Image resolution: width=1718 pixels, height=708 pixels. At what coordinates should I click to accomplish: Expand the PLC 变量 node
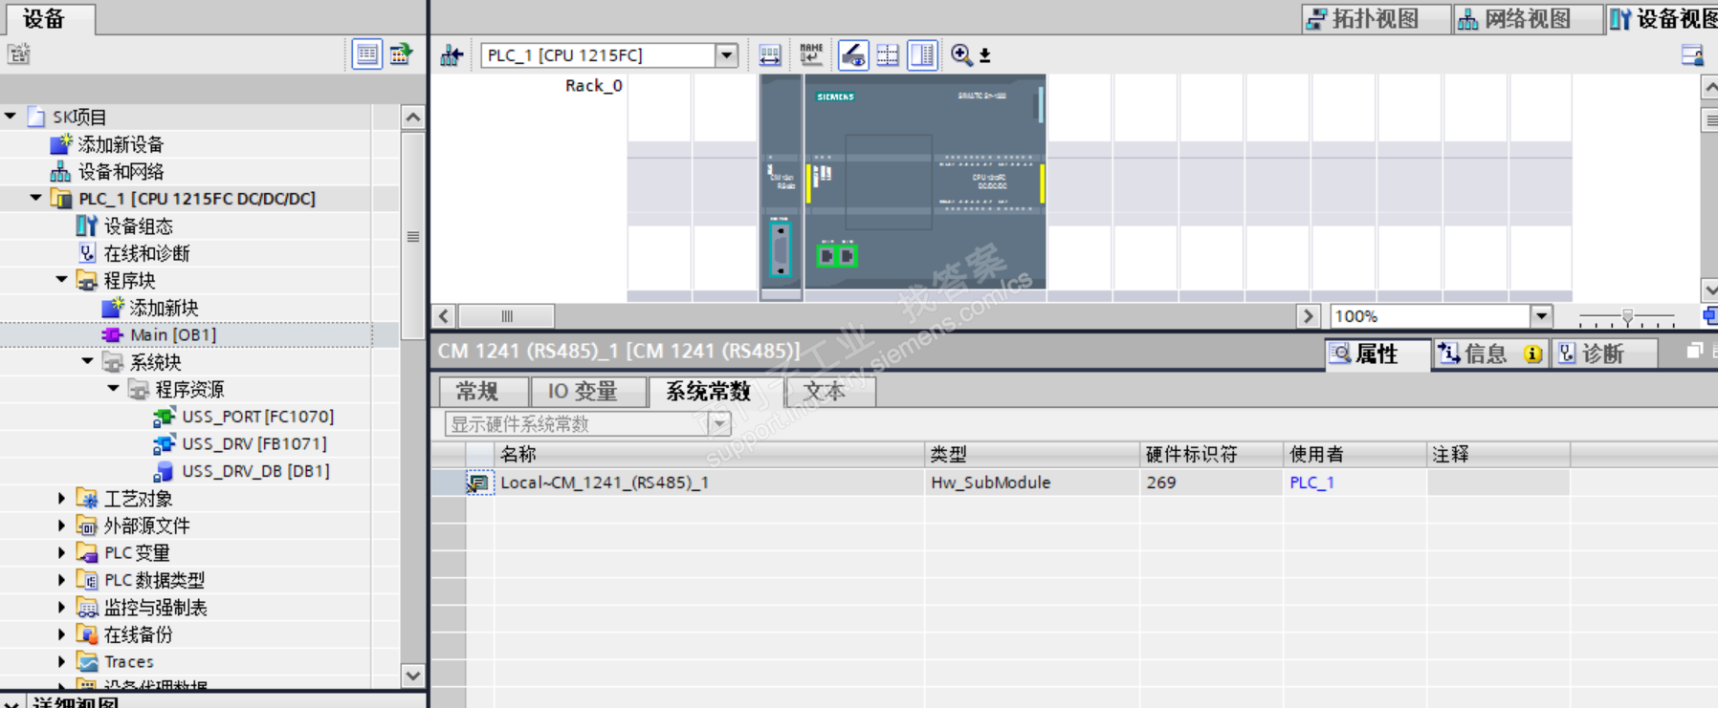click(62, 552)
